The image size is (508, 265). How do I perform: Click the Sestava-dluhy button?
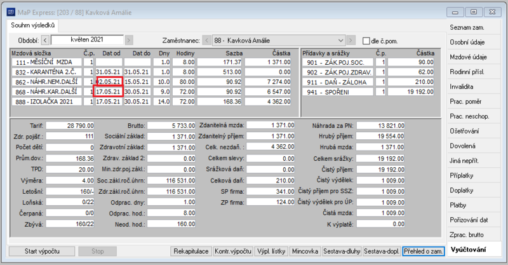coord(342,251)
